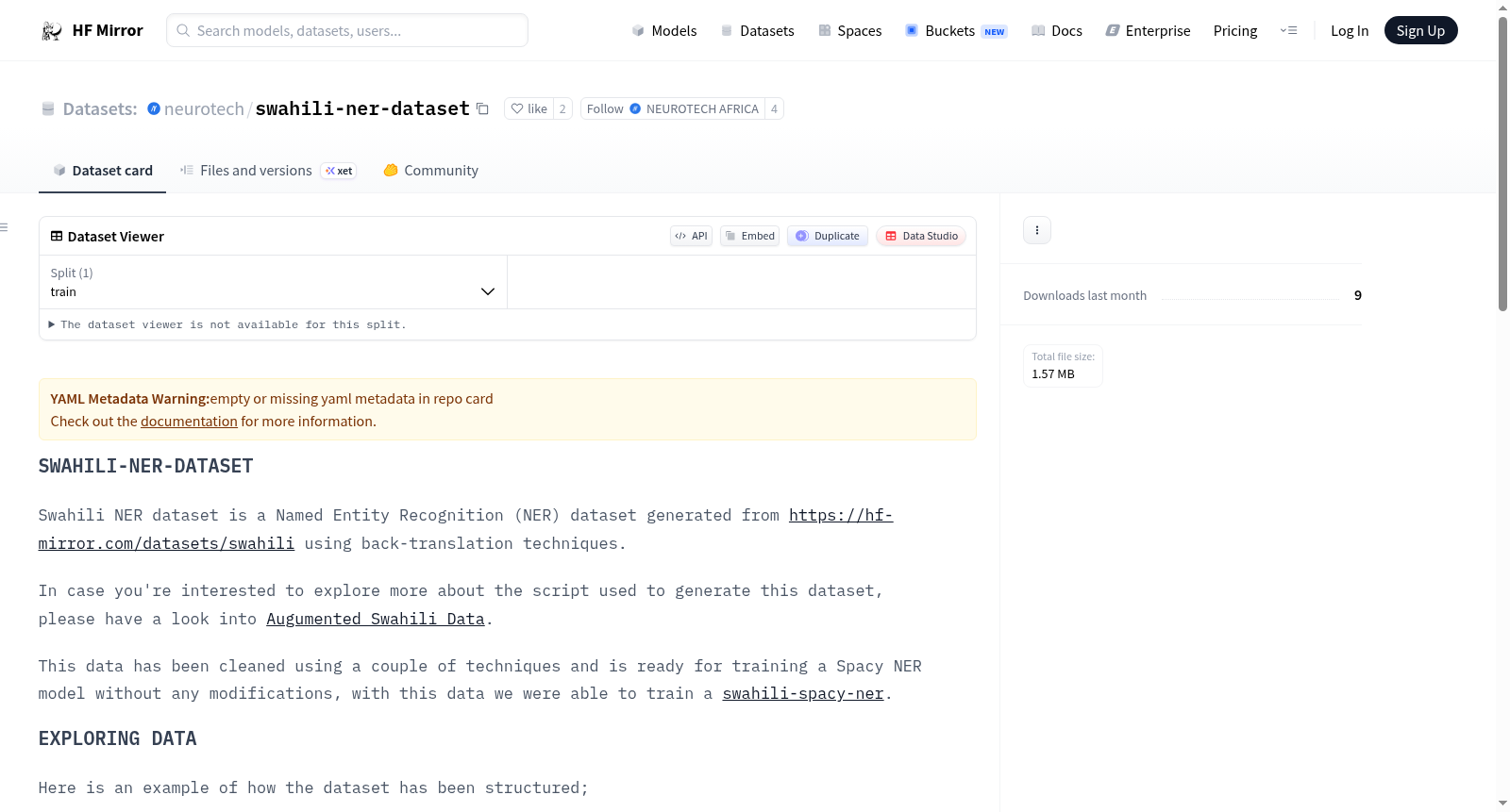This screenshot has height=812, width=1510.
Task: Click the 1.57 MB file size value
Action: click(x=1053, y=373)
